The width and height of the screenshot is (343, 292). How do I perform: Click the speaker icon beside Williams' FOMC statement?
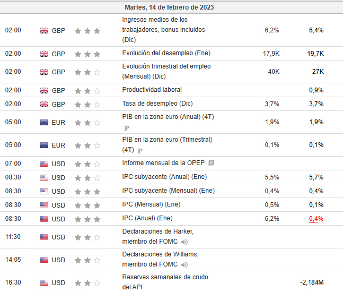pos(184,265)
